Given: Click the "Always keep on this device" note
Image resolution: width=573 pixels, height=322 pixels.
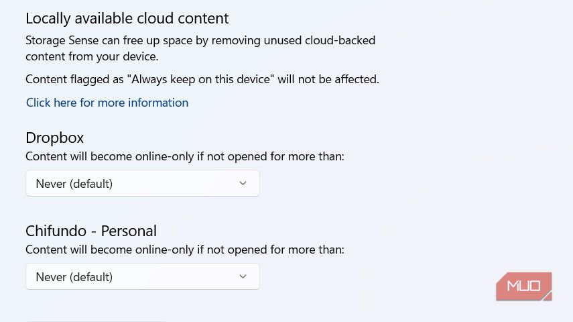Looking at the screenshot, I should click(x=202, y=79).
